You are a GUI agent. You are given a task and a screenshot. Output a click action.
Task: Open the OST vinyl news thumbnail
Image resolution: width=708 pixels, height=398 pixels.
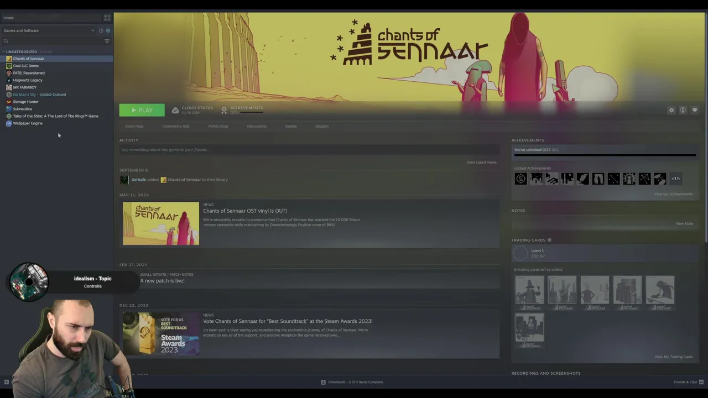point(161,223)
